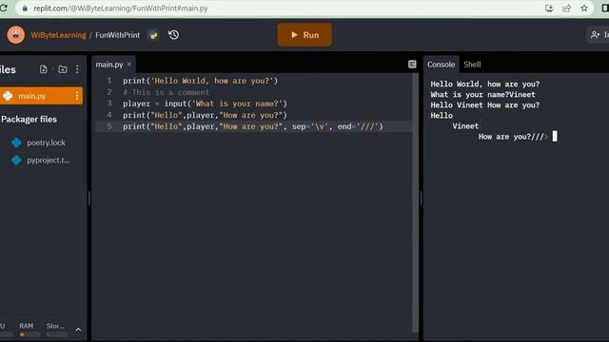This screenshot has width=609, height=342.
Task: View site info via lock icon
Action: [x=25, y=9]
